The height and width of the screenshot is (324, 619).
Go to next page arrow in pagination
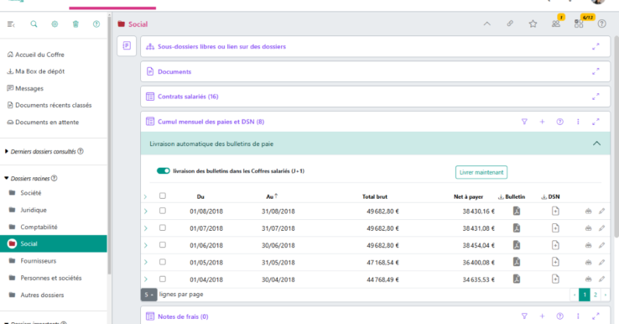pos(606,295)
